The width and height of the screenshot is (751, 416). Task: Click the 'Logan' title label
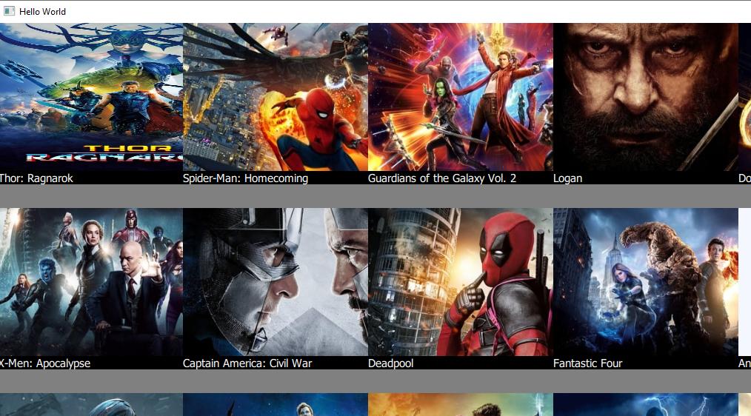(x=567, y=178)
